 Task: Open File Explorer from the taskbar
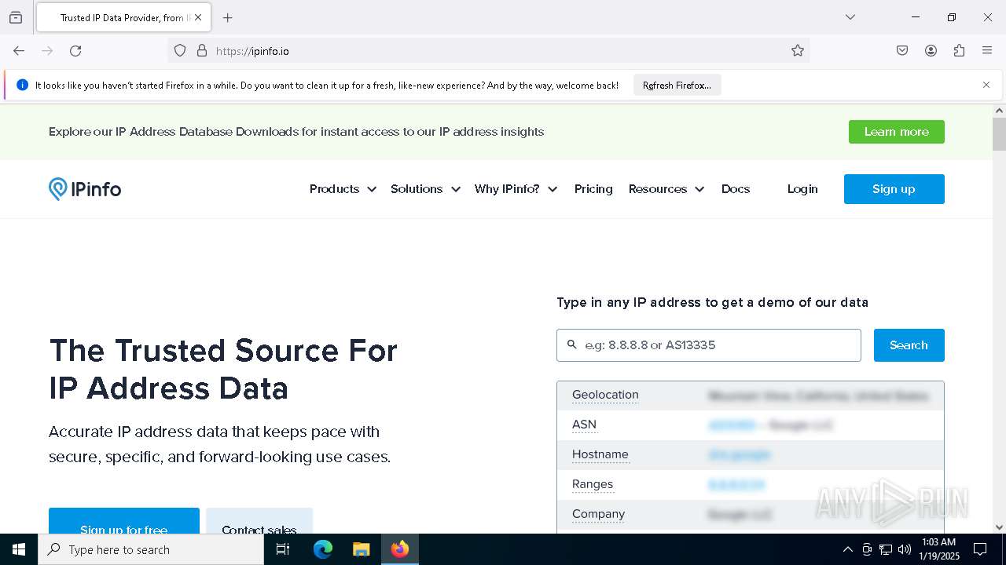tap(361, 549)
